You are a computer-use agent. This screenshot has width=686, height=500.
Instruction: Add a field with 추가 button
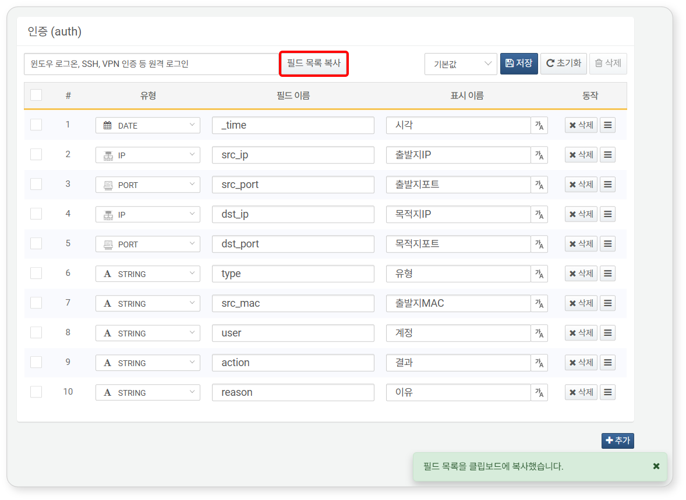click(x=618, y=441)
